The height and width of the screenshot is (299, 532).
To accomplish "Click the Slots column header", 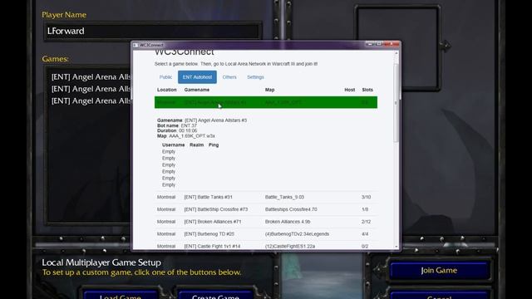I will coord(367,90).
